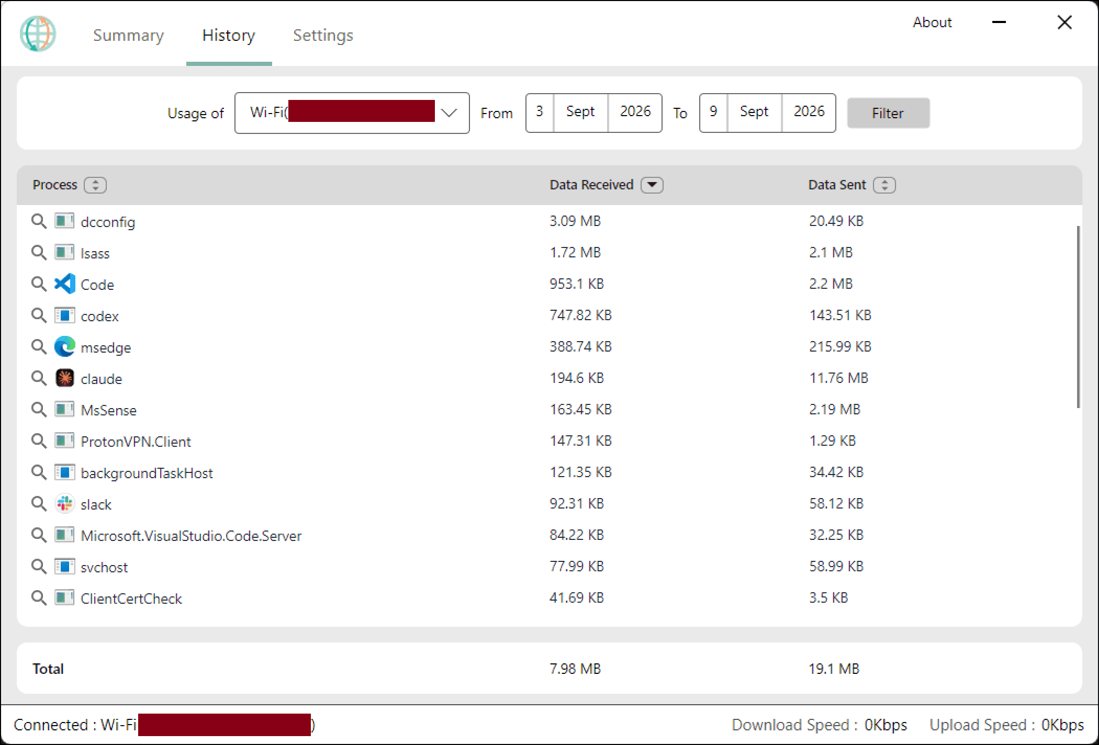
Task: Click the Download Speed 0Kbps status
Action: coord(819,725)
